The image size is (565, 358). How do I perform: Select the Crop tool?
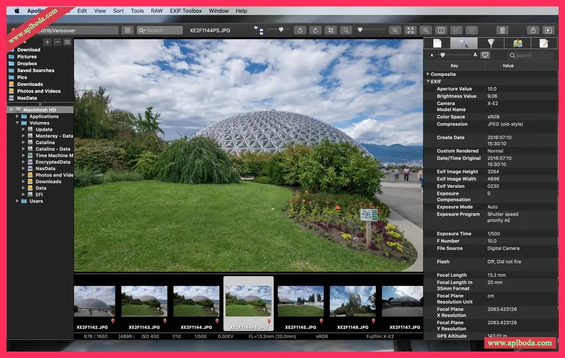coord(330,30)
